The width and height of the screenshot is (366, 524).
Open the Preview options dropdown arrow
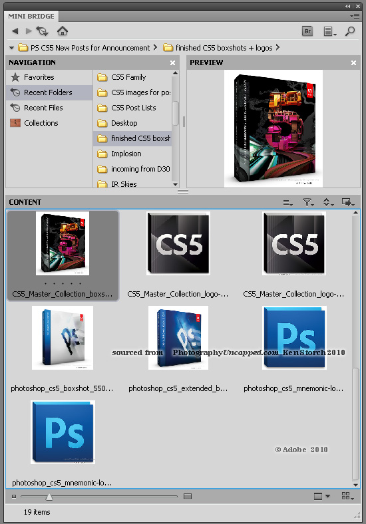(x=327, y=496)
